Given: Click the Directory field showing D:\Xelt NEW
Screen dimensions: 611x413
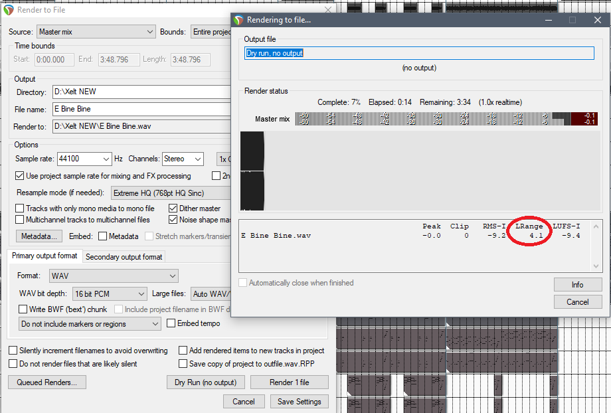Looking at the screenshot, I should click(142, 92).
